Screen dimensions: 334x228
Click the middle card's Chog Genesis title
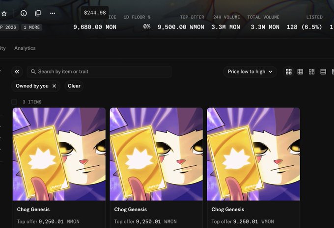point(130,209)
